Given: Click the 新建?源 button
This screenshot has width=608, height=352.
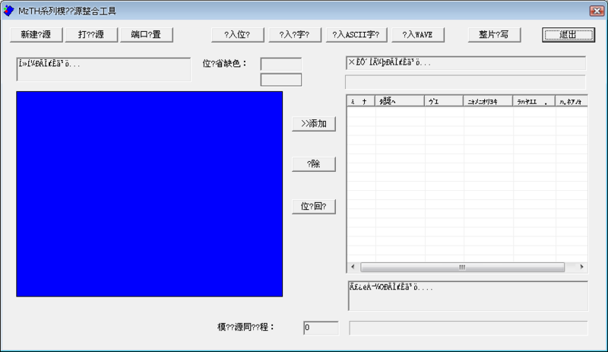Looking at the screenshot, I should [36, 34].
